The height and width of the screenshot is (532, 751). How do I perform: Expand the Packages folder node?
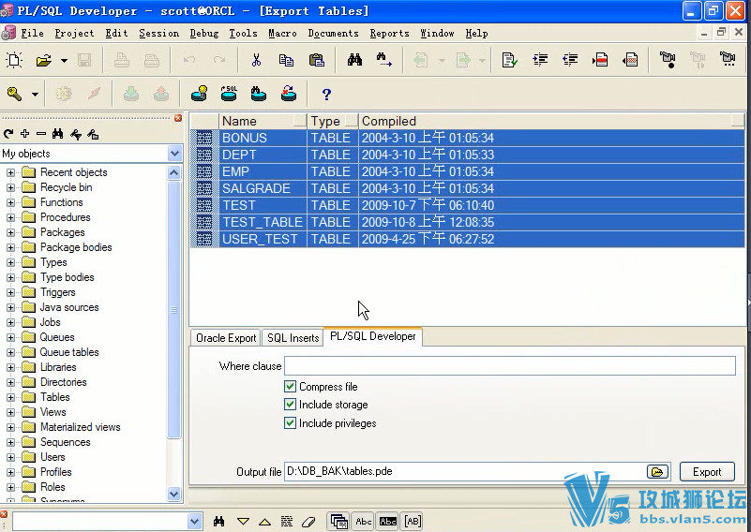point(10,232)
